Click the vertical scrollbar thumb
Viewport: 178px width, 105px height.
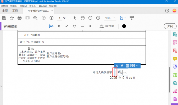coord(169,80)
